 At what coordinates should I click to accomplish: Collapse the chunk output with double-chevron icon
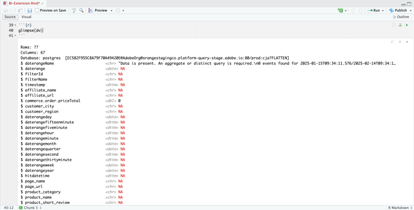pyautogui.click(x=400, y=42)
